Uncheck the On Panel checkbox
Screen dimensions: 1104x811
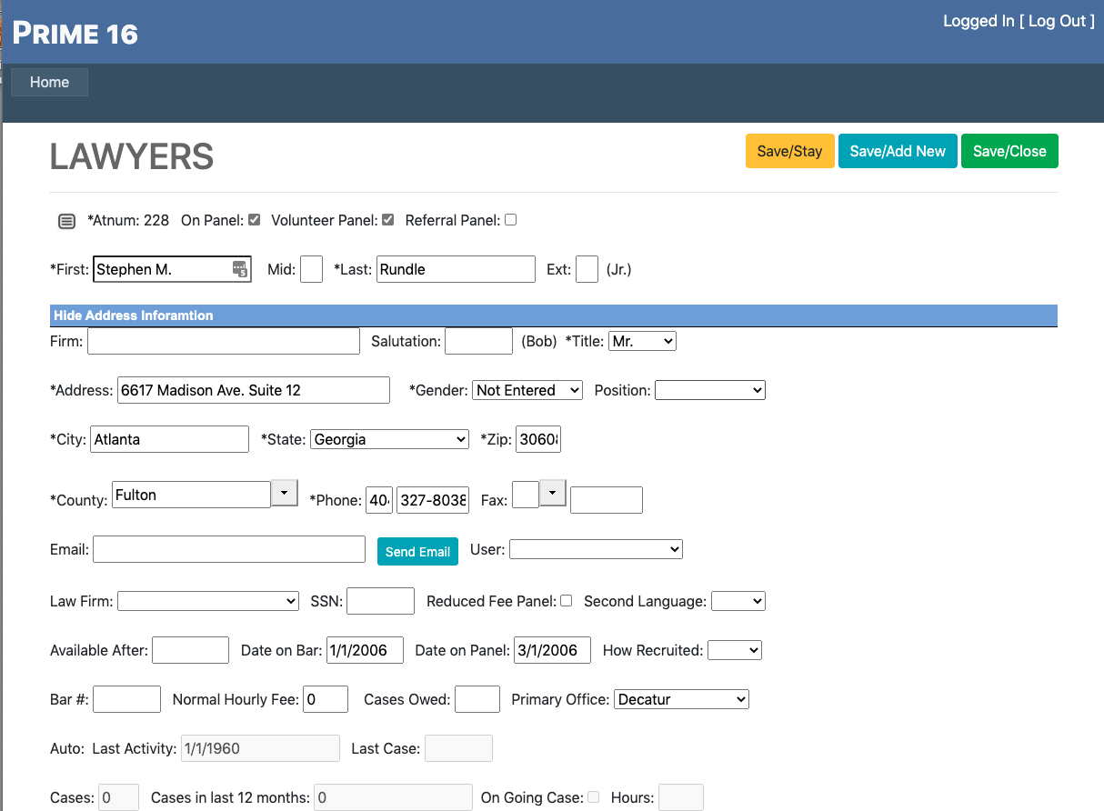(x=255, y=220)
